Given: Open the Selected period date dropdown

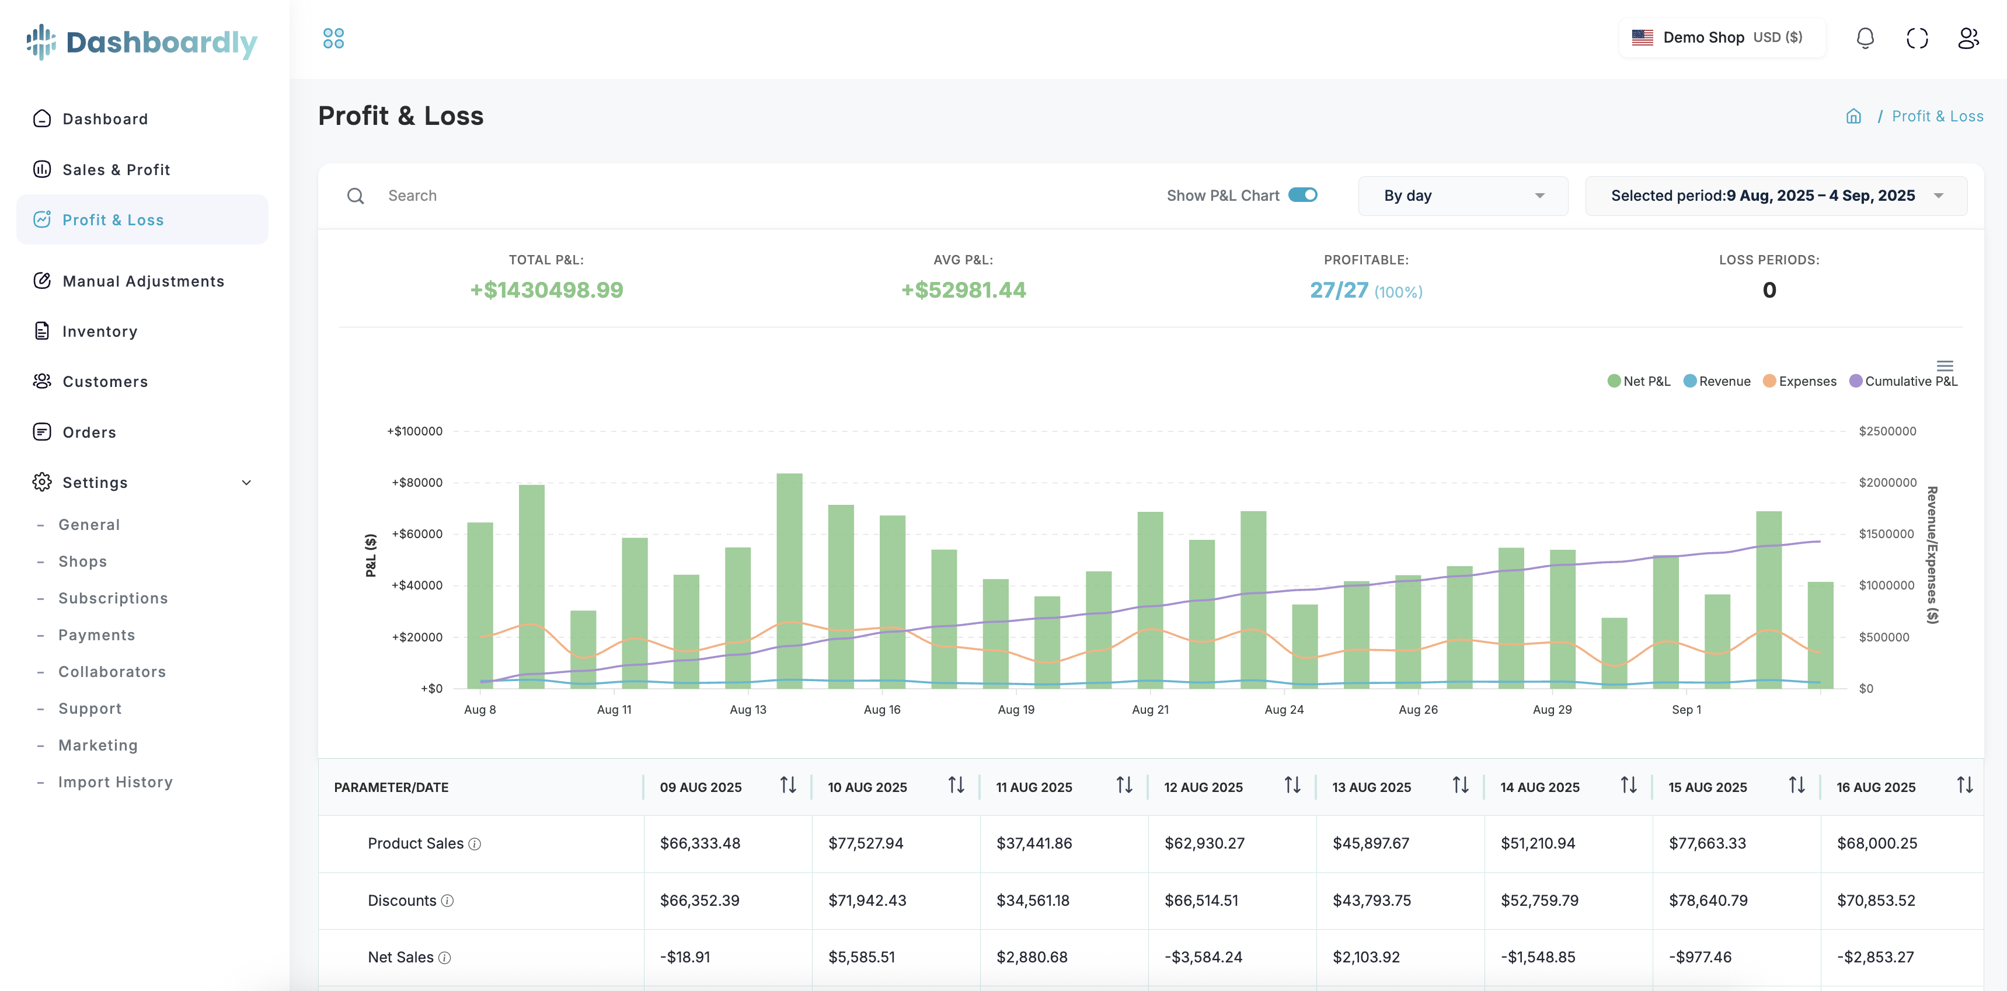Looking at the screenshot, I should (x=1776, y=196).
